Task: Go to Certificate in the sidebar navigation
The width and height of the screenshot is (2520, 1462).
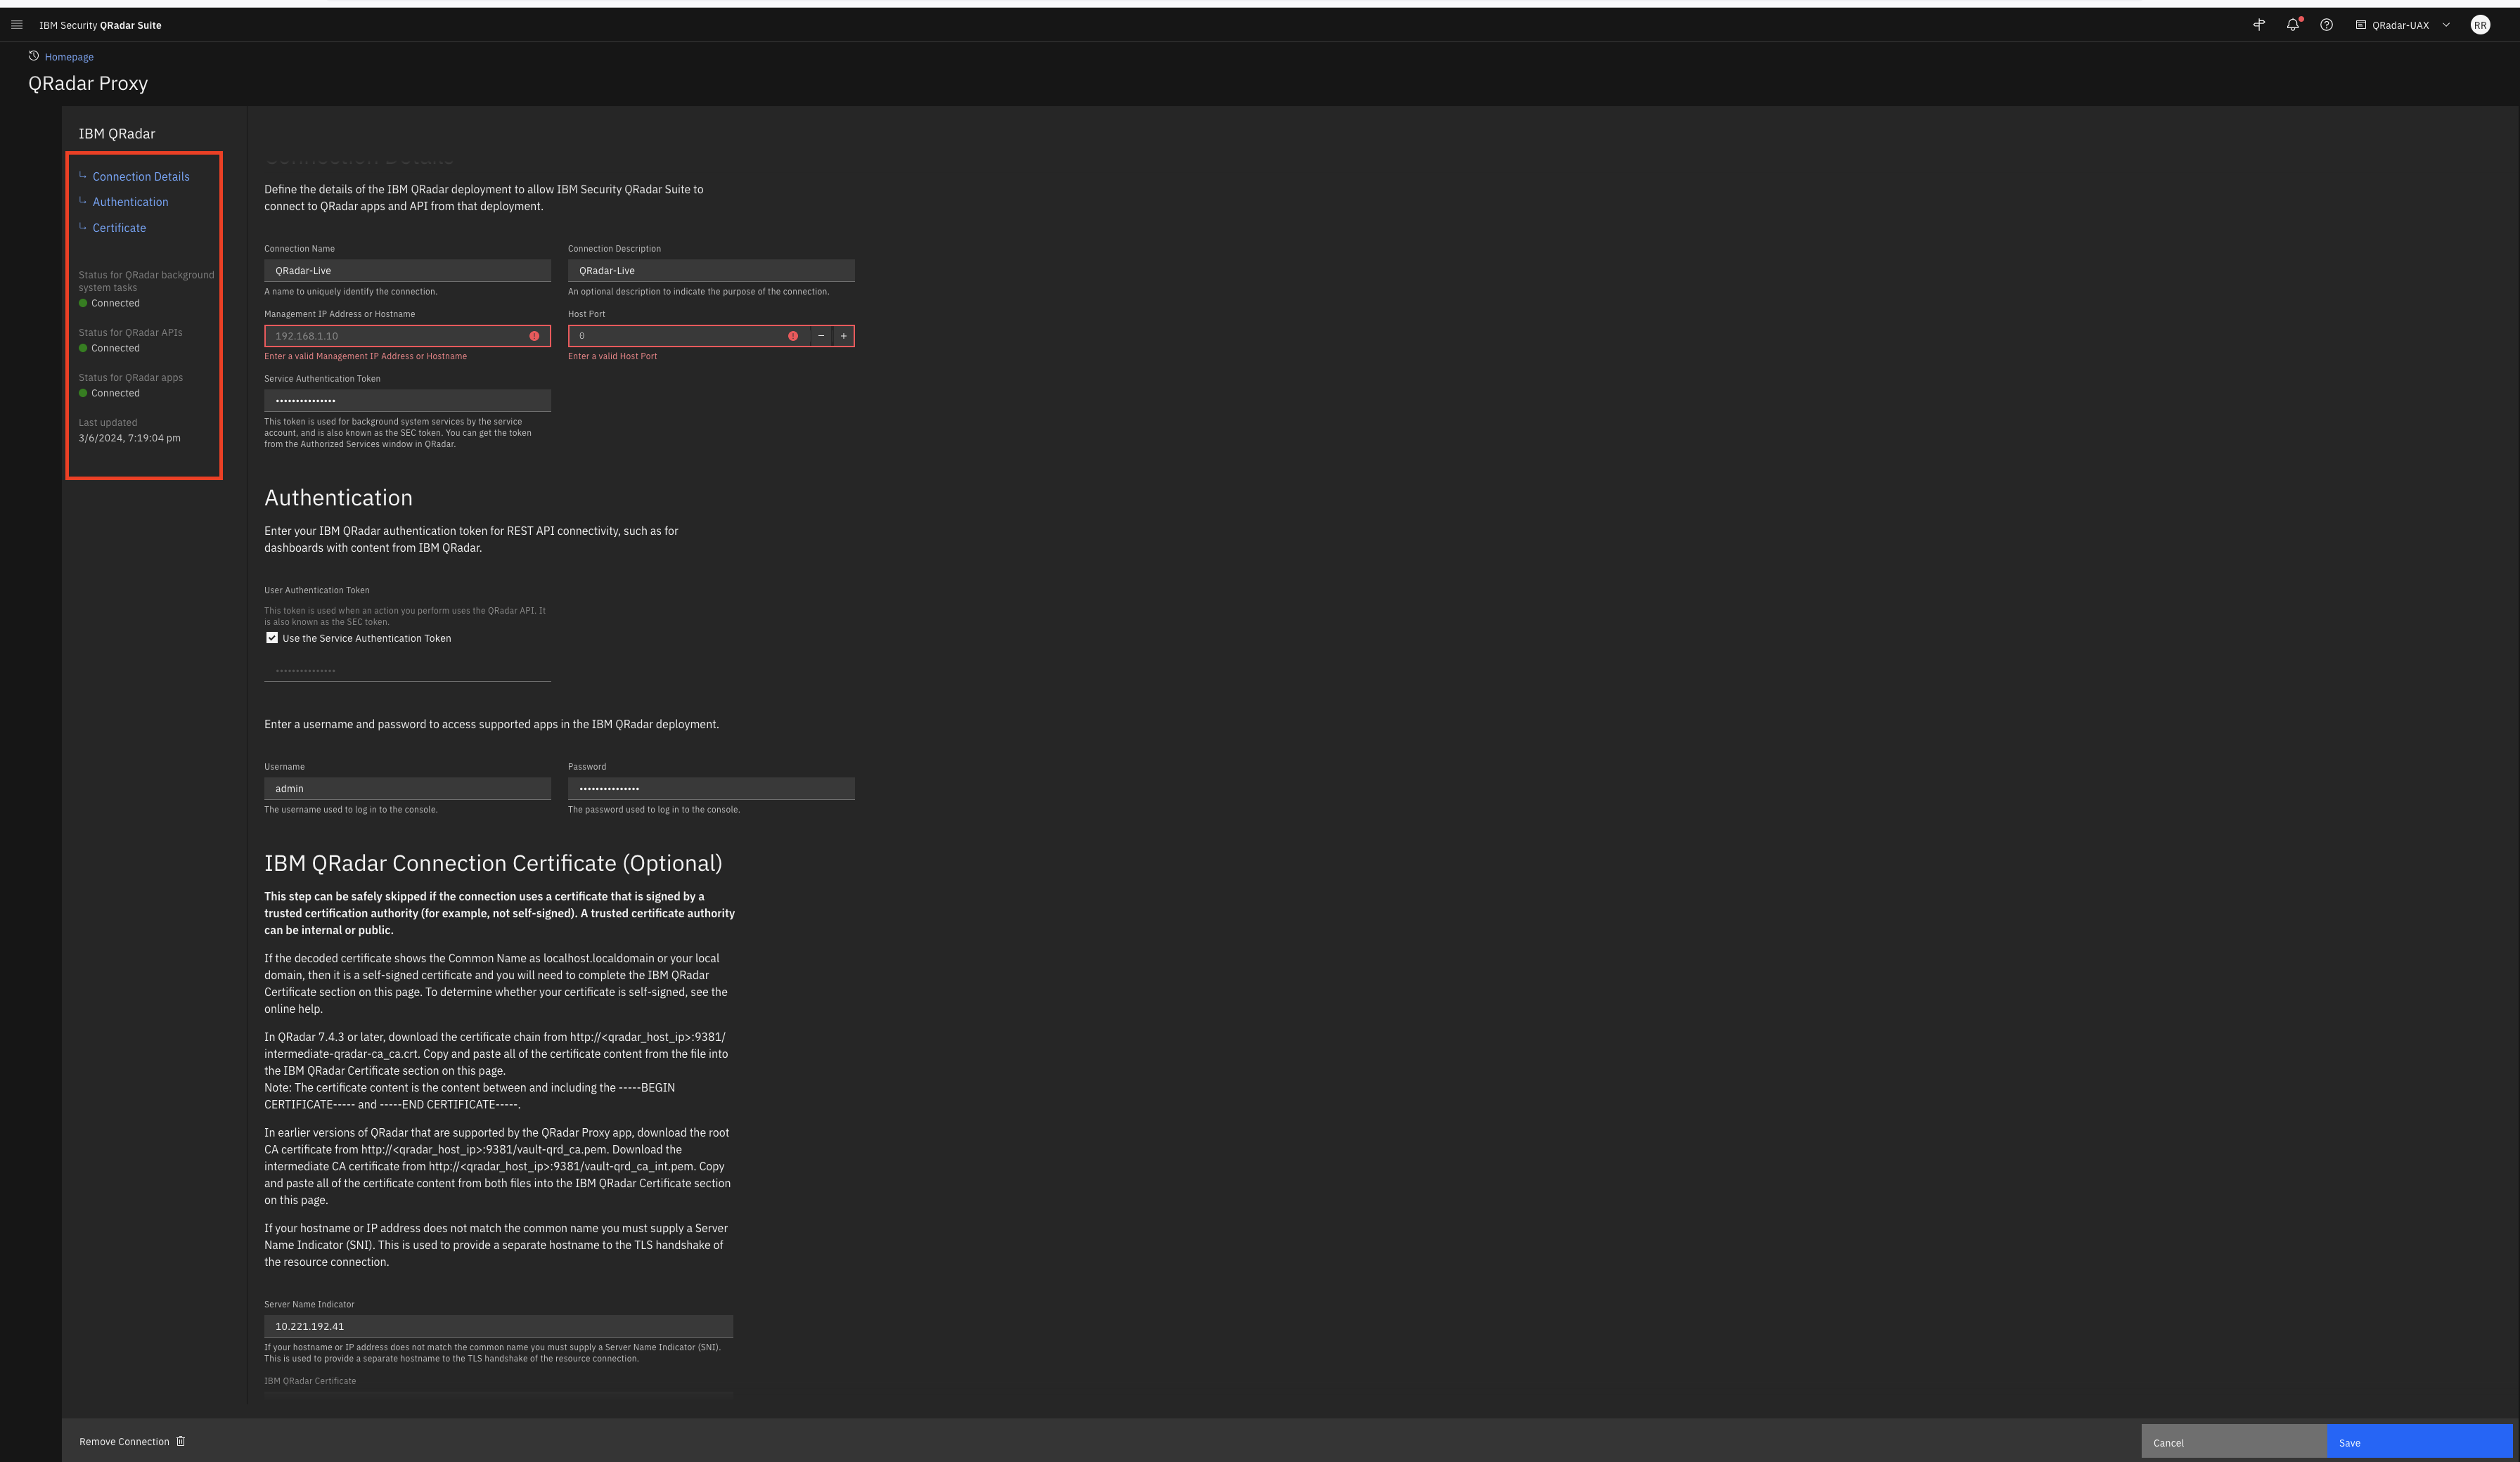Action: 119,228
